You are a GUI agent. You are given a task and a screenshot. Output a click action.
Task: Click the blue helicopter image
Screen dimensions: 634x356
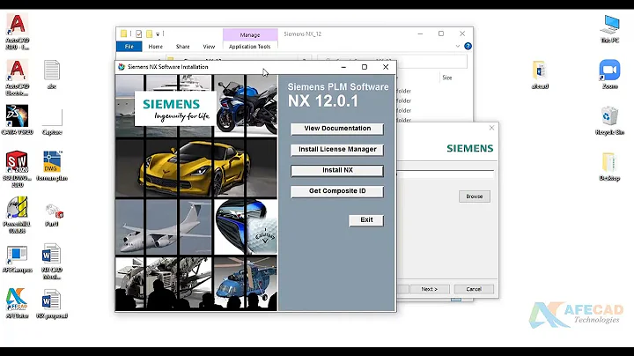point(246,283)
